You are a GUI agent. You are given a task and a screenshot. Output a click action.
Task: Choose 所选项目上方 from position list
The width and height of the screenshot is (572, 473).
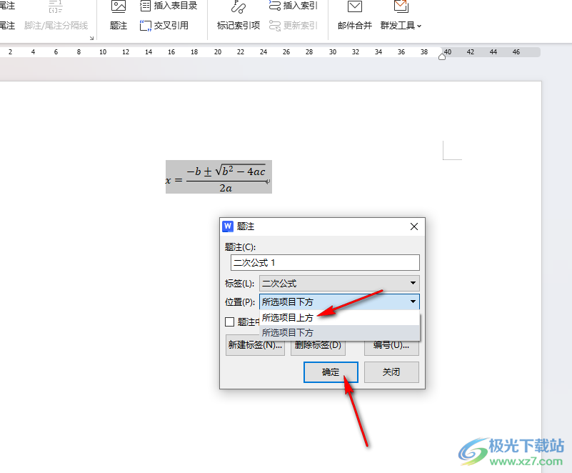(340, 318)
